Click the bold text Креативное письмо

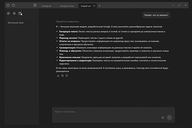click(x=70, y=57)
